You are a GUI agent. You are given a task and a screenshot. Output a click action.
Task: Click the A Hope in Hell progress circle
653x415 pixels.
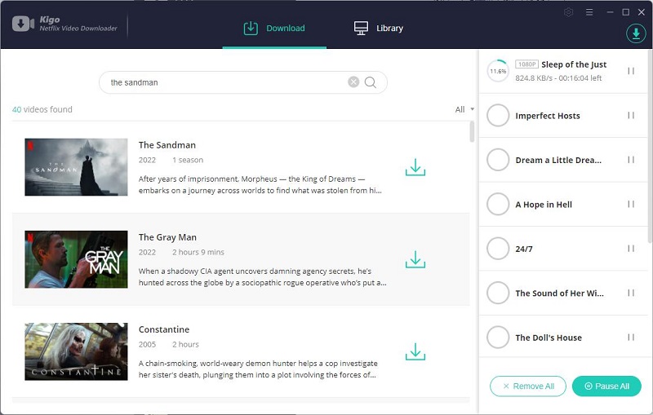tap(498, 204)
